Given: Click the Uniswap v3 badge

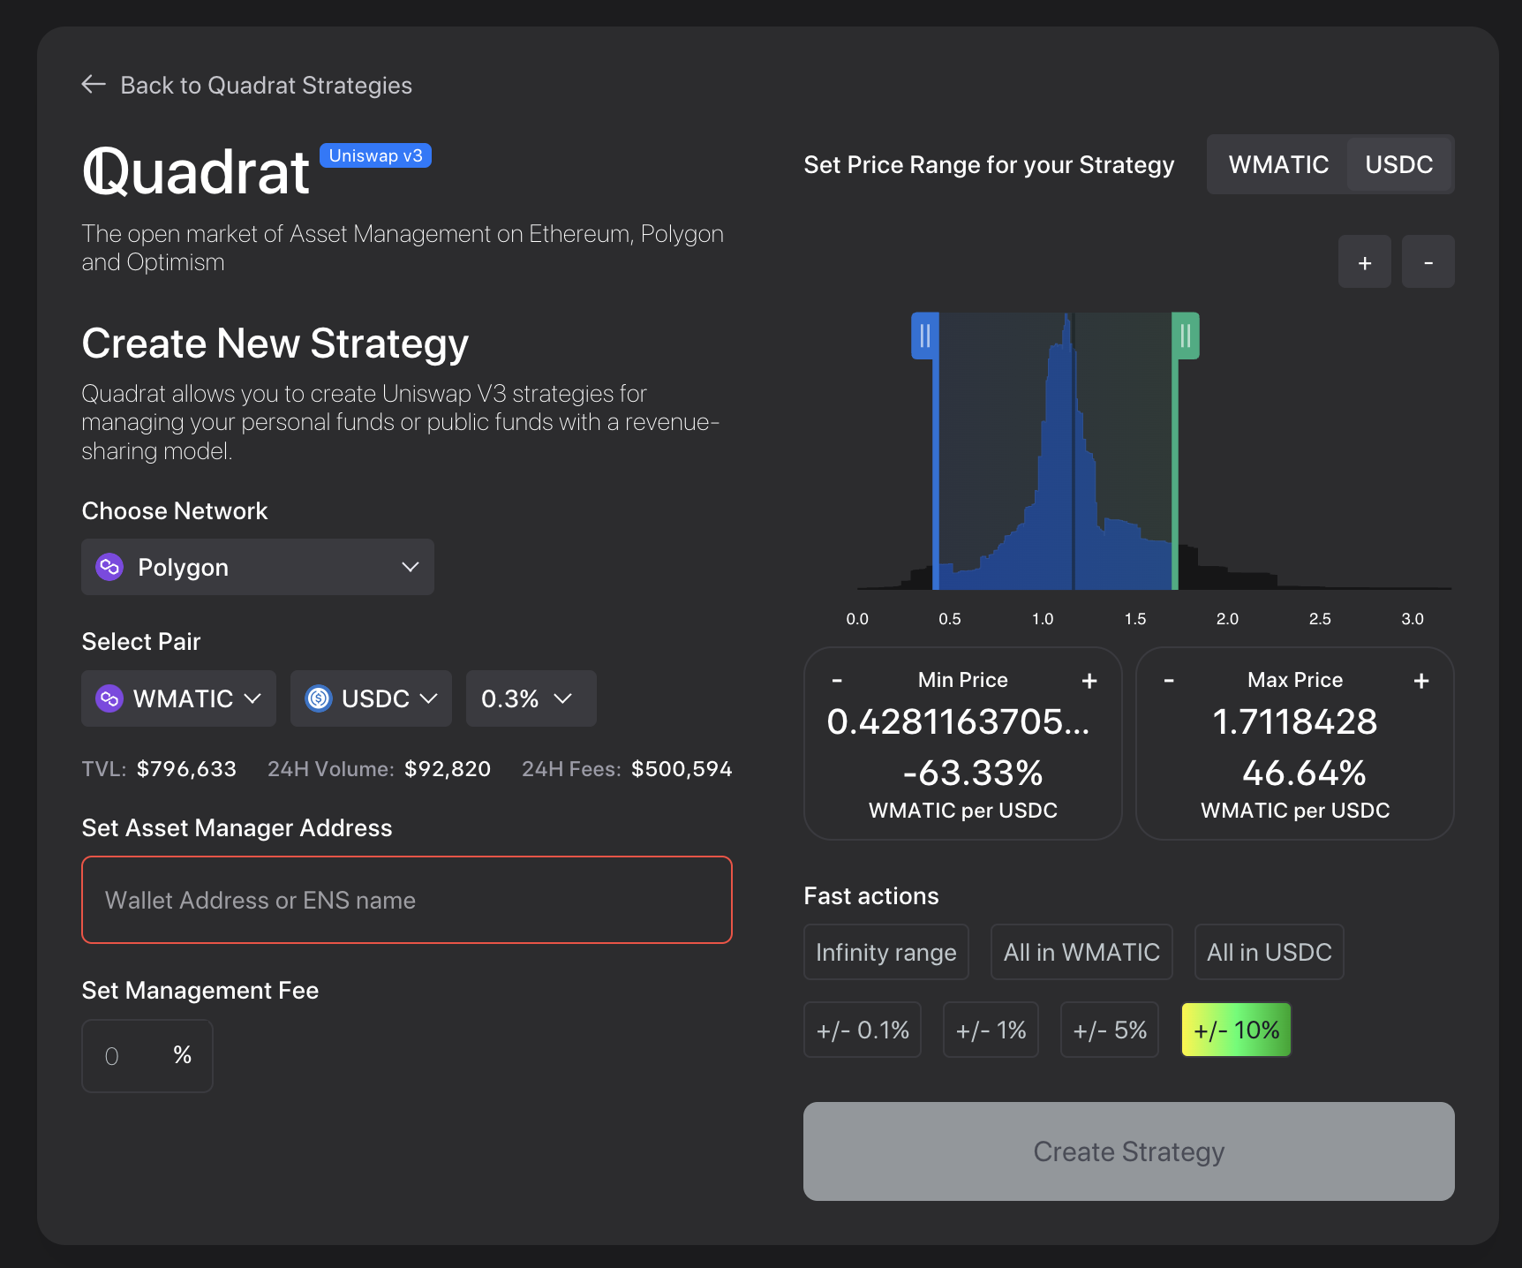Looking at the screenshot, I should 375,155.
